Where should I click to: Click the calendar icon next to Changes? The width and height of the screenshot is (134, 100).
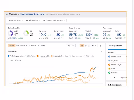click(44, 20)
